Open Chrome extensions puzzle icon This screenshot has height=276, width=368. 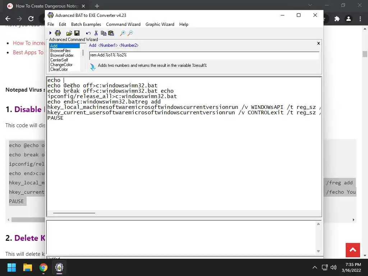(x=337, y=19)
